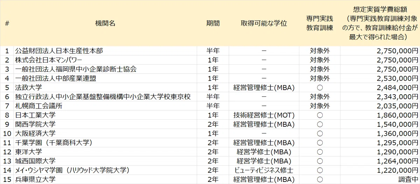Click the ○ mark in 日本工業大学 row
Screen dimensions: 420x184
tap(320, 115)
